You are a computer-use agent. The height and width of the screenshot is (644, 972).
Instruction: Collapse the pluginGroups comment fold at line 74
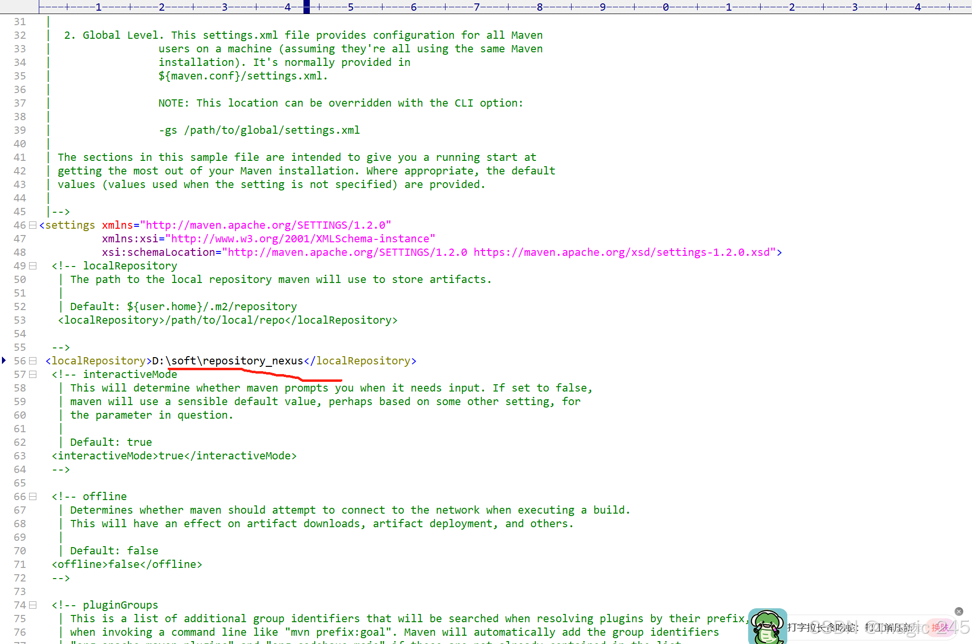(x=32, y=605)
